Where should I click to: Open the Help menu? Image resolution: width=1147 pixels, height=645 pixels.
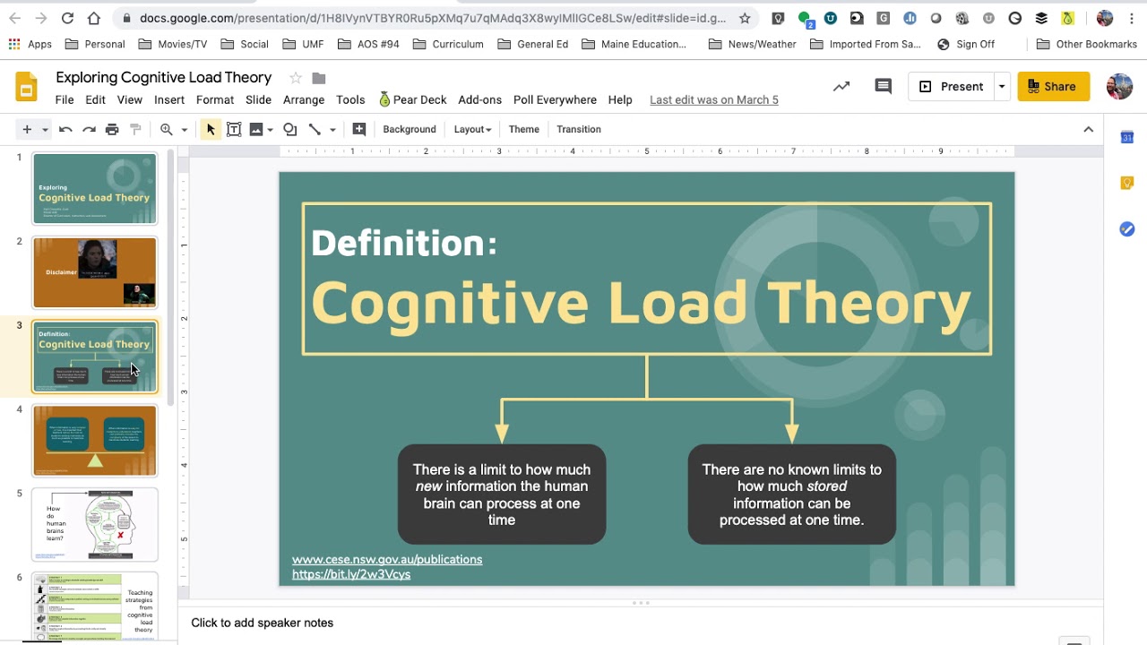[x=620, y=99]
